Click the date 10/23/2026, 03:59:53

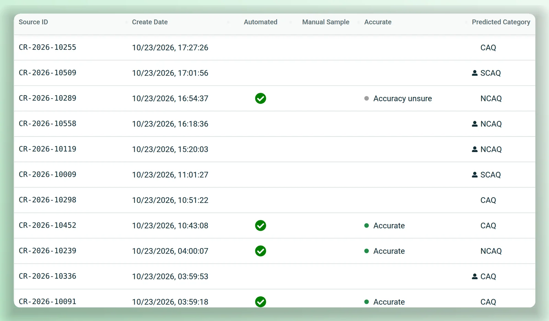(170, 277)
